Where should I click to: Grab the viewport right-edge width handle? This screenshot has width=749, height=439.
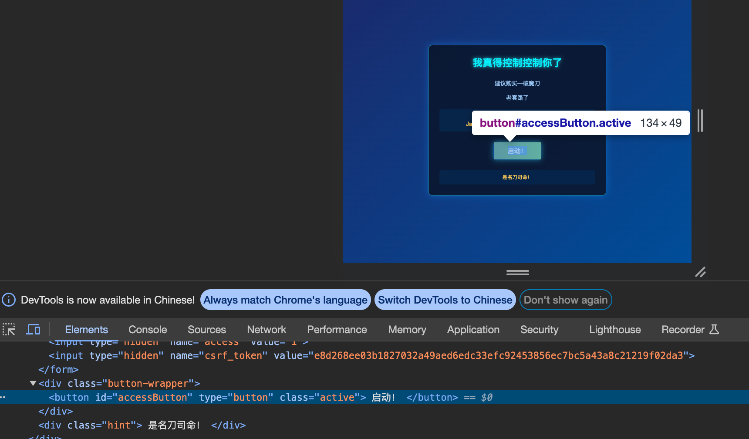tap(700, 121)
